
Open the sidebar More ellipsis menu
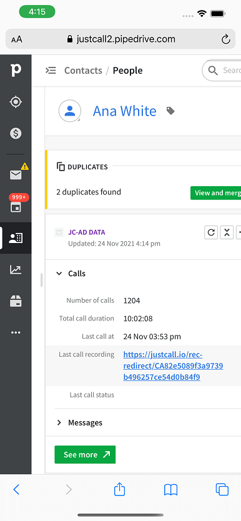(16, 332)
